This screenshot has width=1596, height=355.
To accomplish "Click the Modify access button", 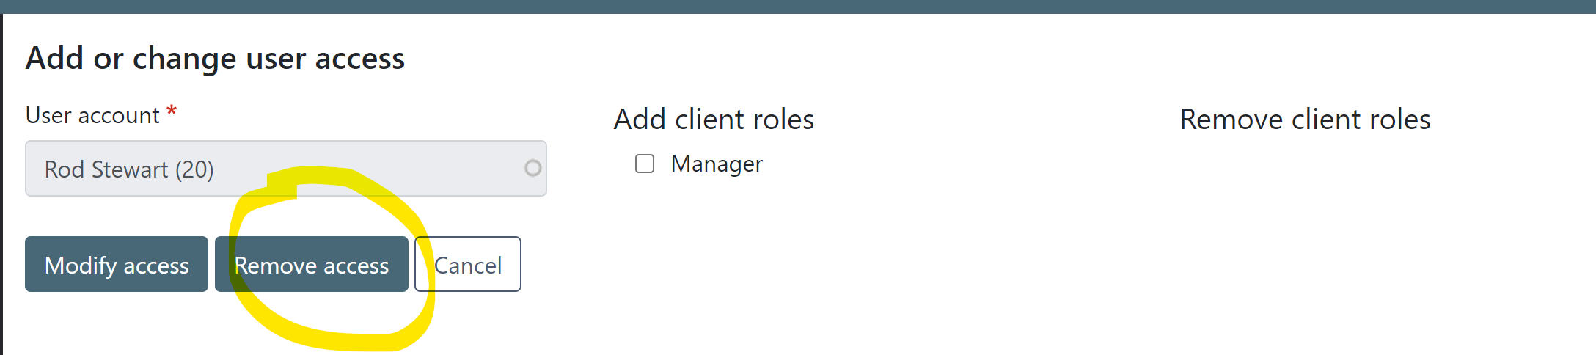I will 117,264.
